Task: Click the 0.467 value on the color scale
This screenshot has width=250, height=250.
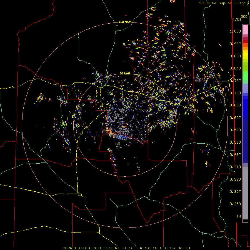Action: [235, 155]
